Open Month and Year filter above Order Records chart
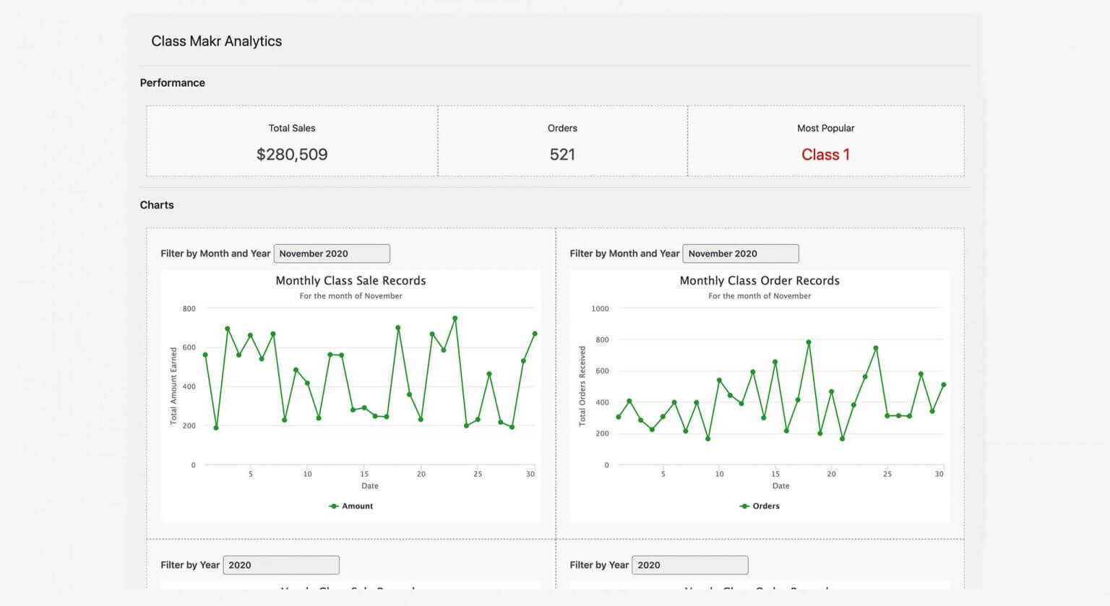This screenshot has width=1110, height=606. point(741,254)
